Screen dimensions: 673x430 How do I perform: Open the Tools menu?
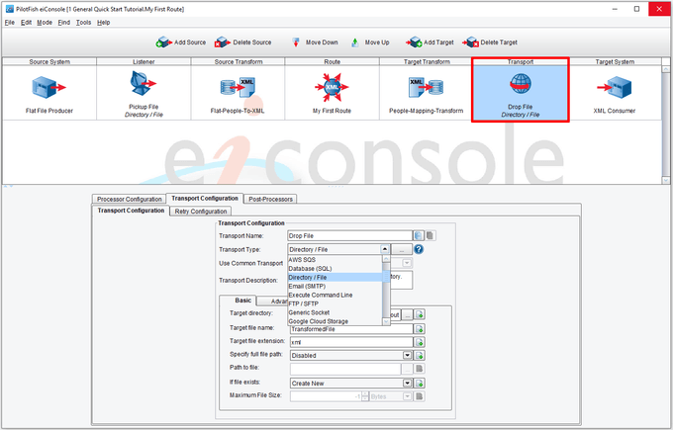(84, 23)
